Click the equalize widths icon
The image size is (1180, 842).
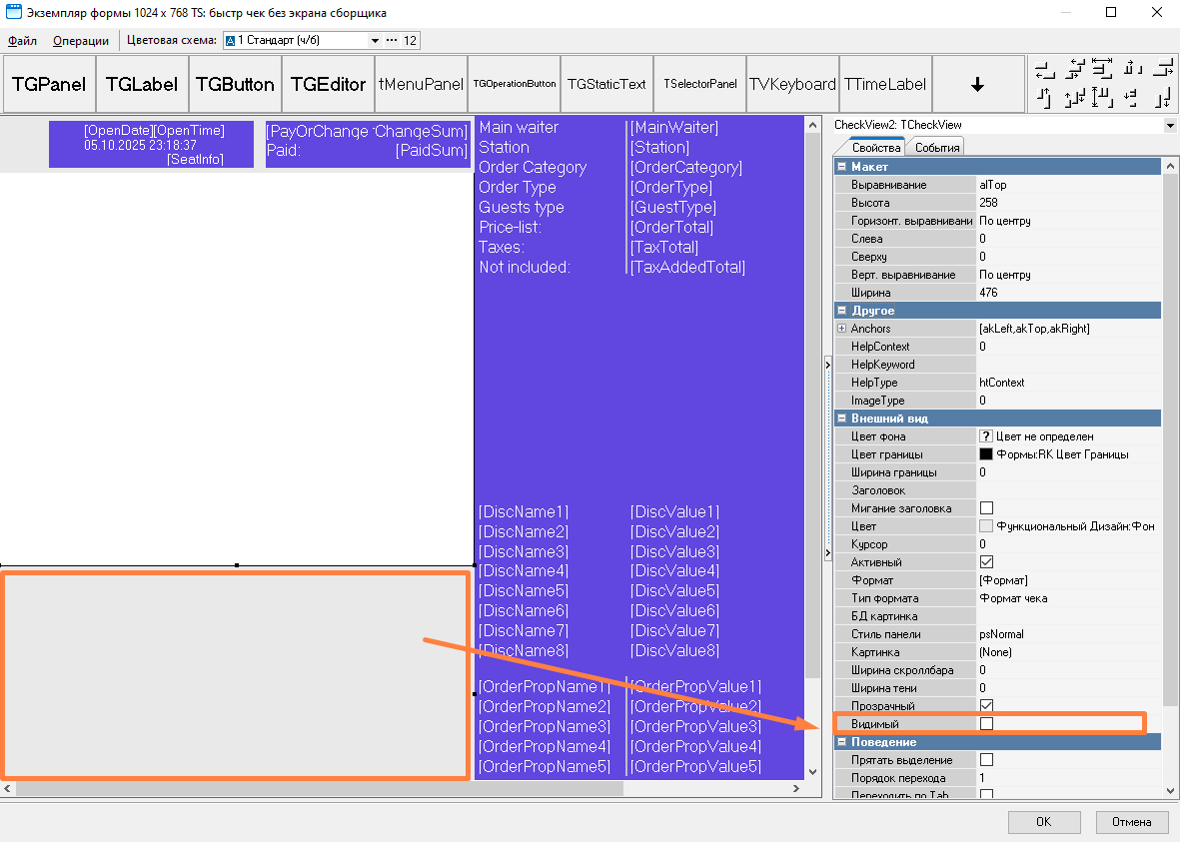pos(1102,69)
